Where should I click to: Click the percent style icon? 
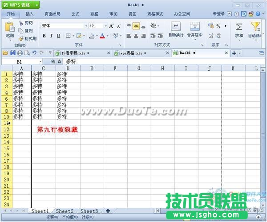point(218,26)
